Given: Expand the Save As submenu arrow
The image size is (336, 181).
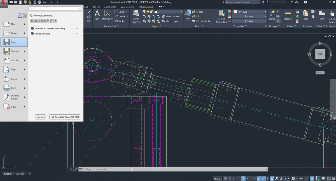Looking at the screenshot, I should pos(25,51).
